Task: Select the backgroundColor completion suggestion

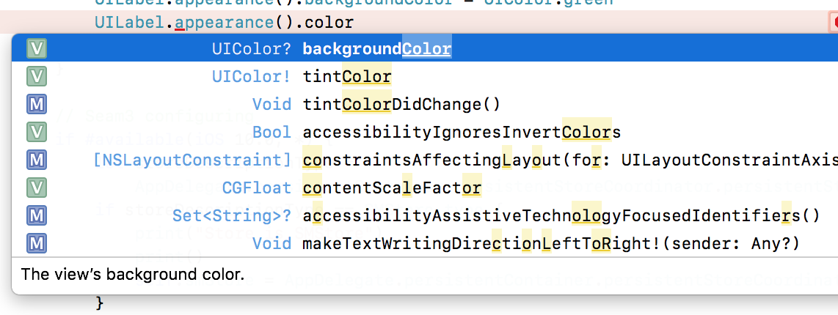Action: 376,49
